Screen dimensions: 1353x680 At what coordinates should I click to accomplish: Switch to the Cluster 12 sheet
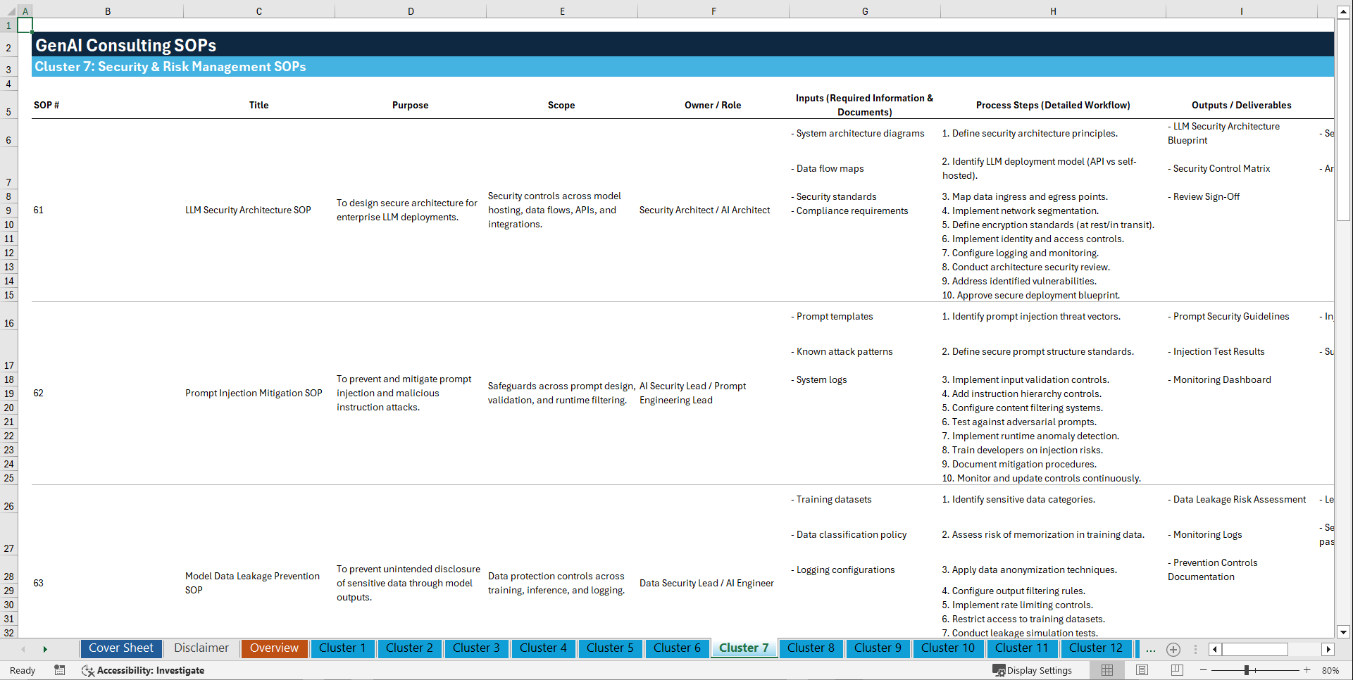pyautogui.click(x=1096, y=648)
